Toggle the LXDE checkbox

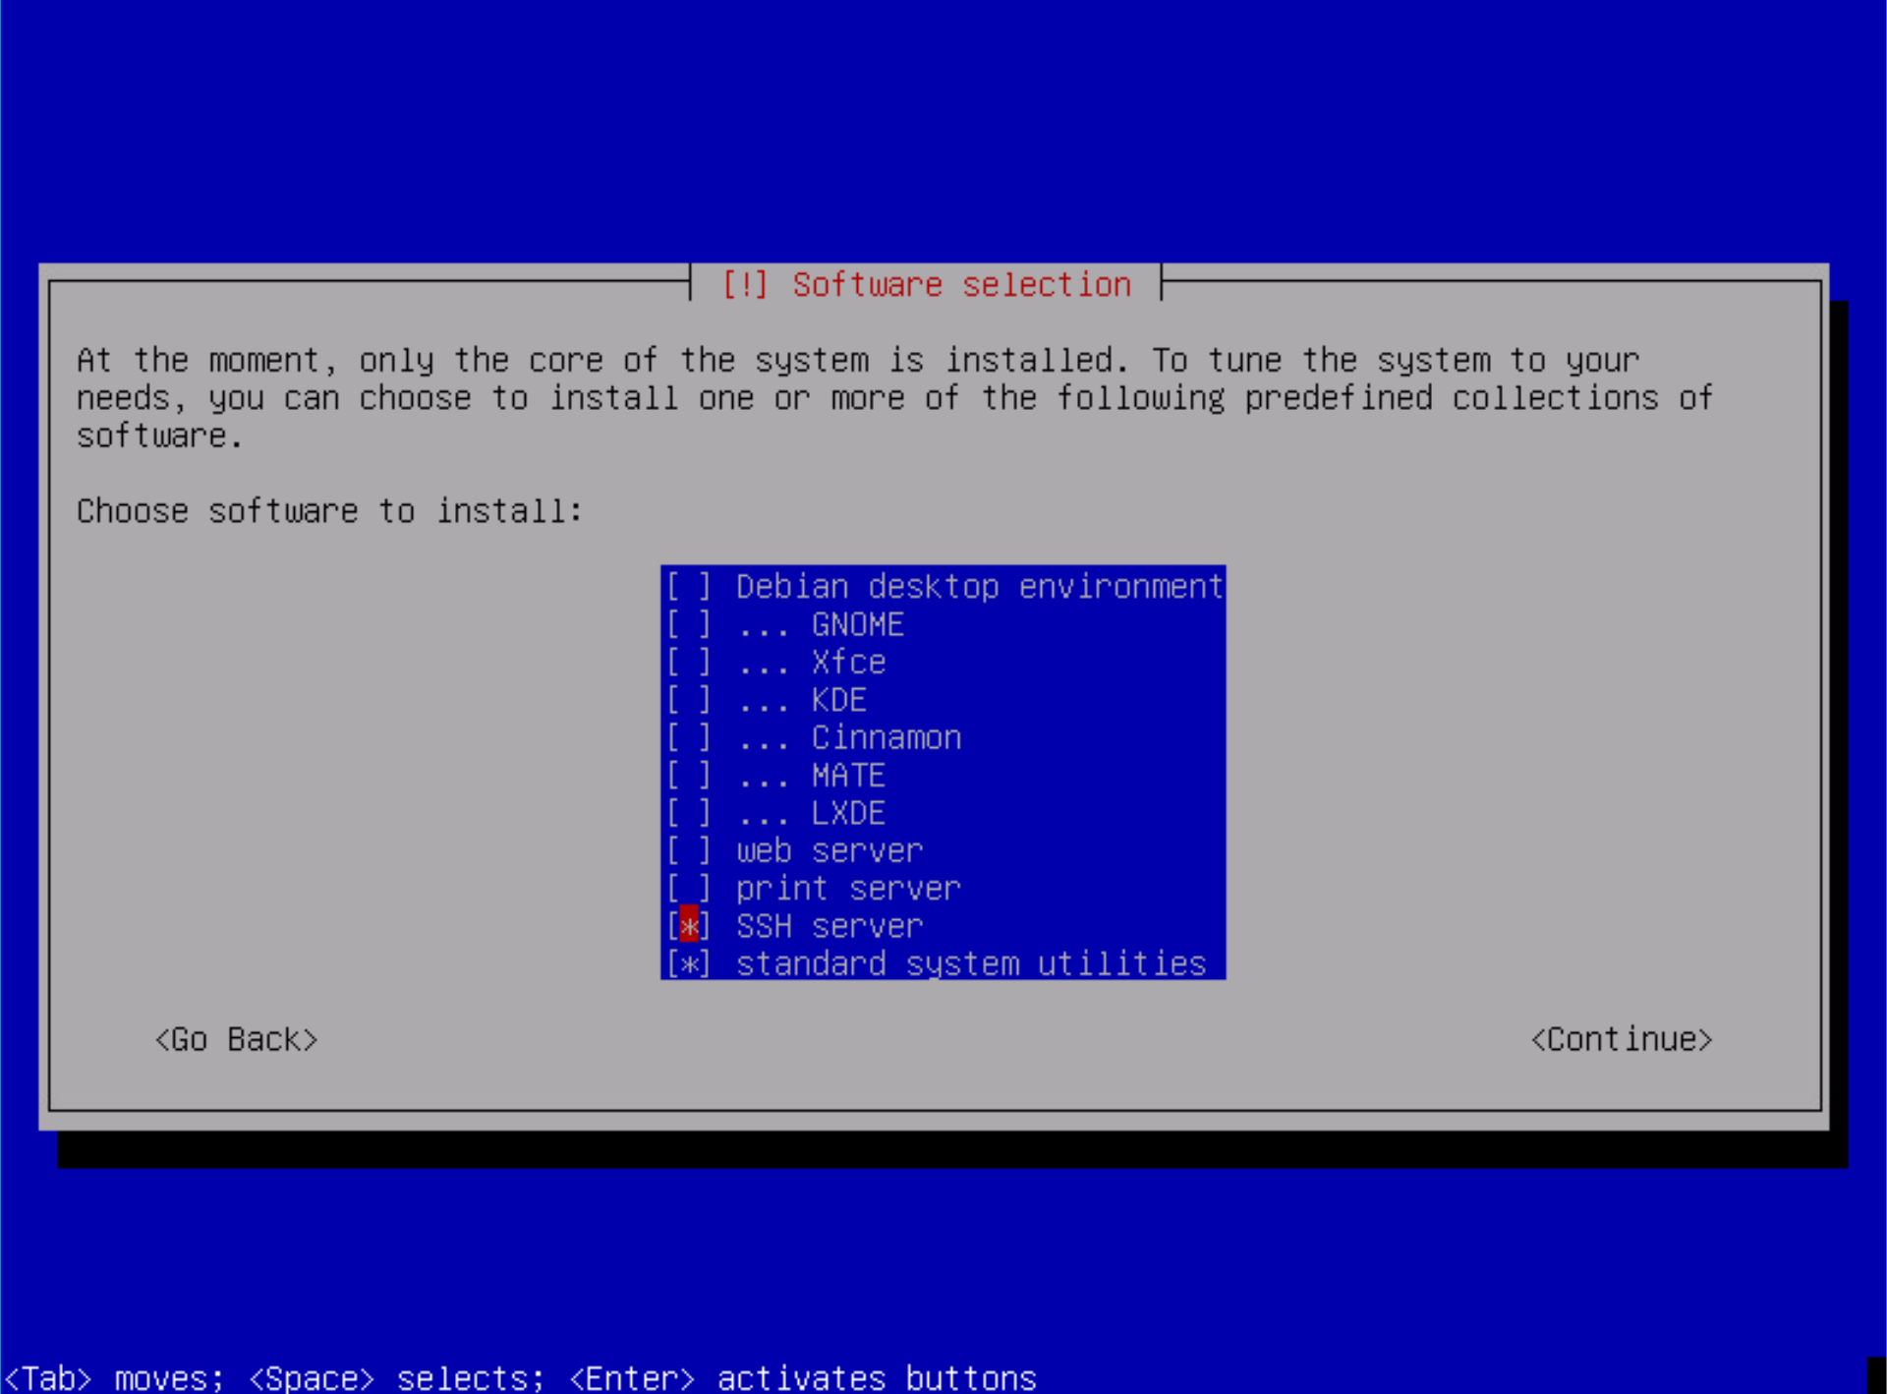688,813
